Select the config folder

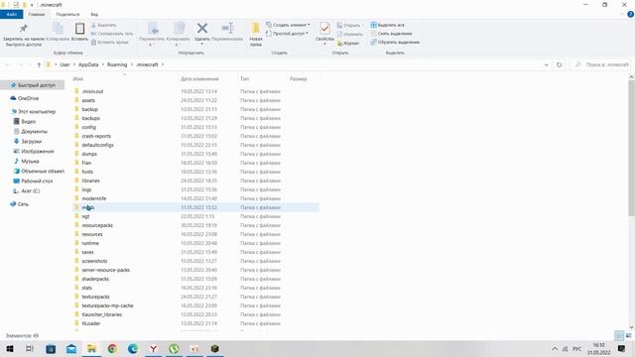point(89,127)
